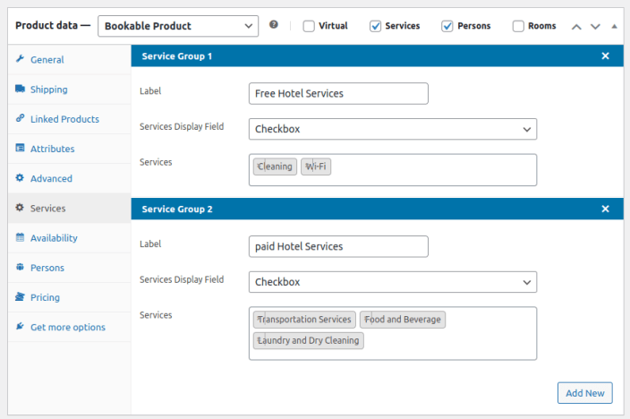Screen dimensions: 630x419
Task: Move Product data panel down
Action: pyautogui.click(x=595, y=27)
